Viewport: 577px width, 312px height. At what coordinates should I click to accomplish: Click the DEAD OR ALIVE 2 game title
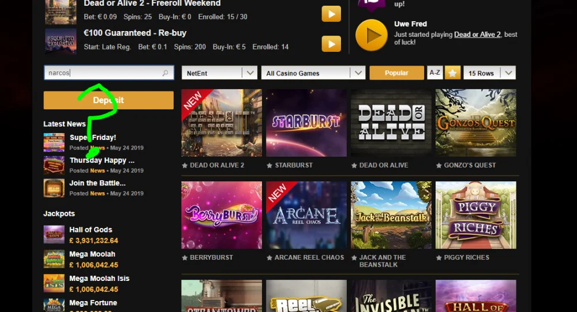pos(217,166)
